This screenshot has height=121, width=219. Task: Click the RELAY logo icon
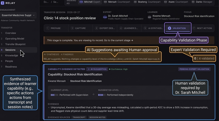pyautogui.click(x=2, y=3)
